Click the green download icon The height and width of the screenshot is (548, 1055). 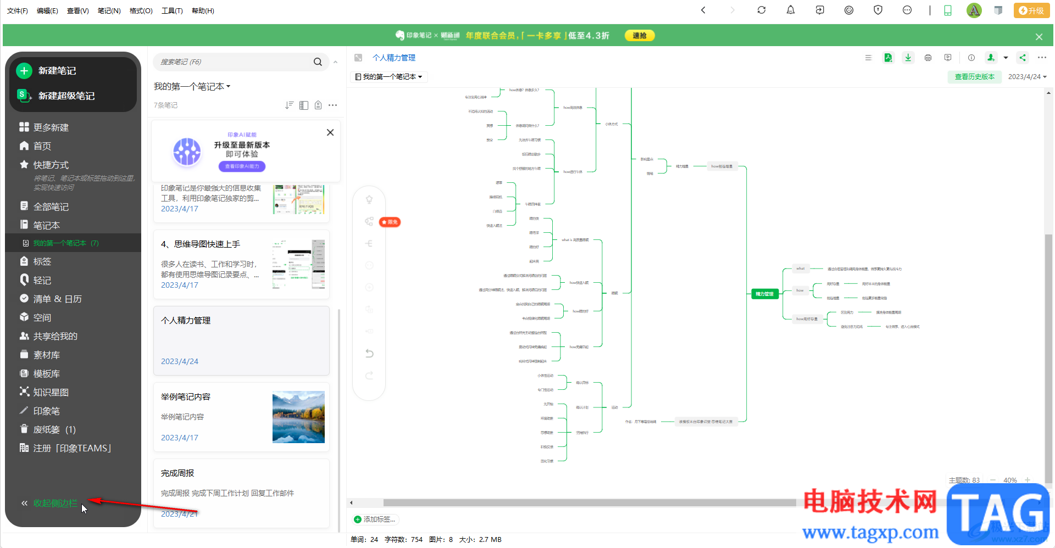(x=908, y=58)
